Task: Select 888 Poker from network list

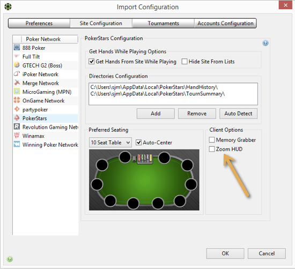Action: pyautogui.click(x=46, y=48)
